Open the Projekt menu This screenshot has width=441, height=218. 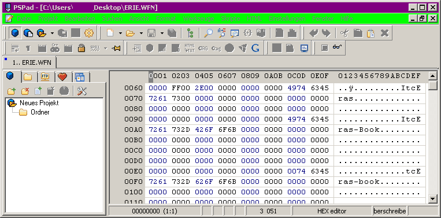(x=48, y=19)
